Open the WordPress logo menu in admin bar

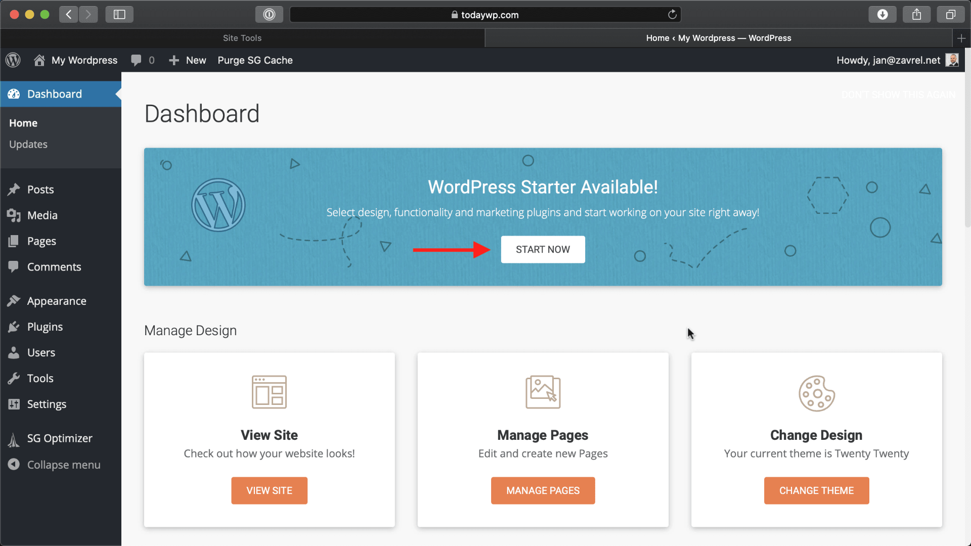pos(13,60)
